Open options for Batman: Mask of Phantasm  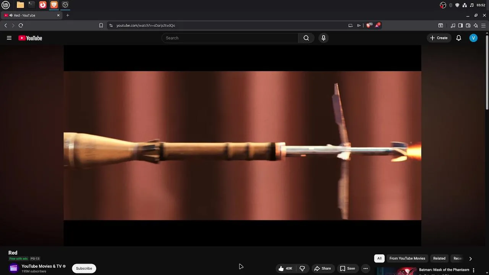click(x=474, y=270)
